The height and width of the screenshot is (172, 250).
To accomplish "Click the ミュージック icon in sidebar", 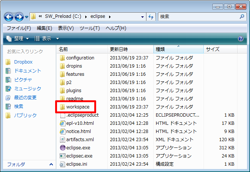I will coord(8,89).
